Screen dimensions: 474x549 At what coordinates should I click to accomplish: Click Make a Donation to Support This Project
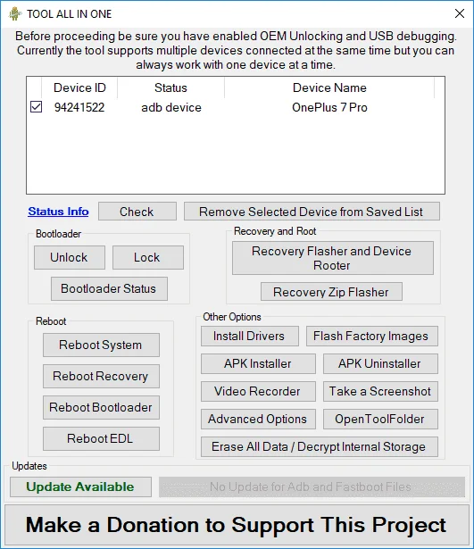pyautogui.click(x=237, y=525)
